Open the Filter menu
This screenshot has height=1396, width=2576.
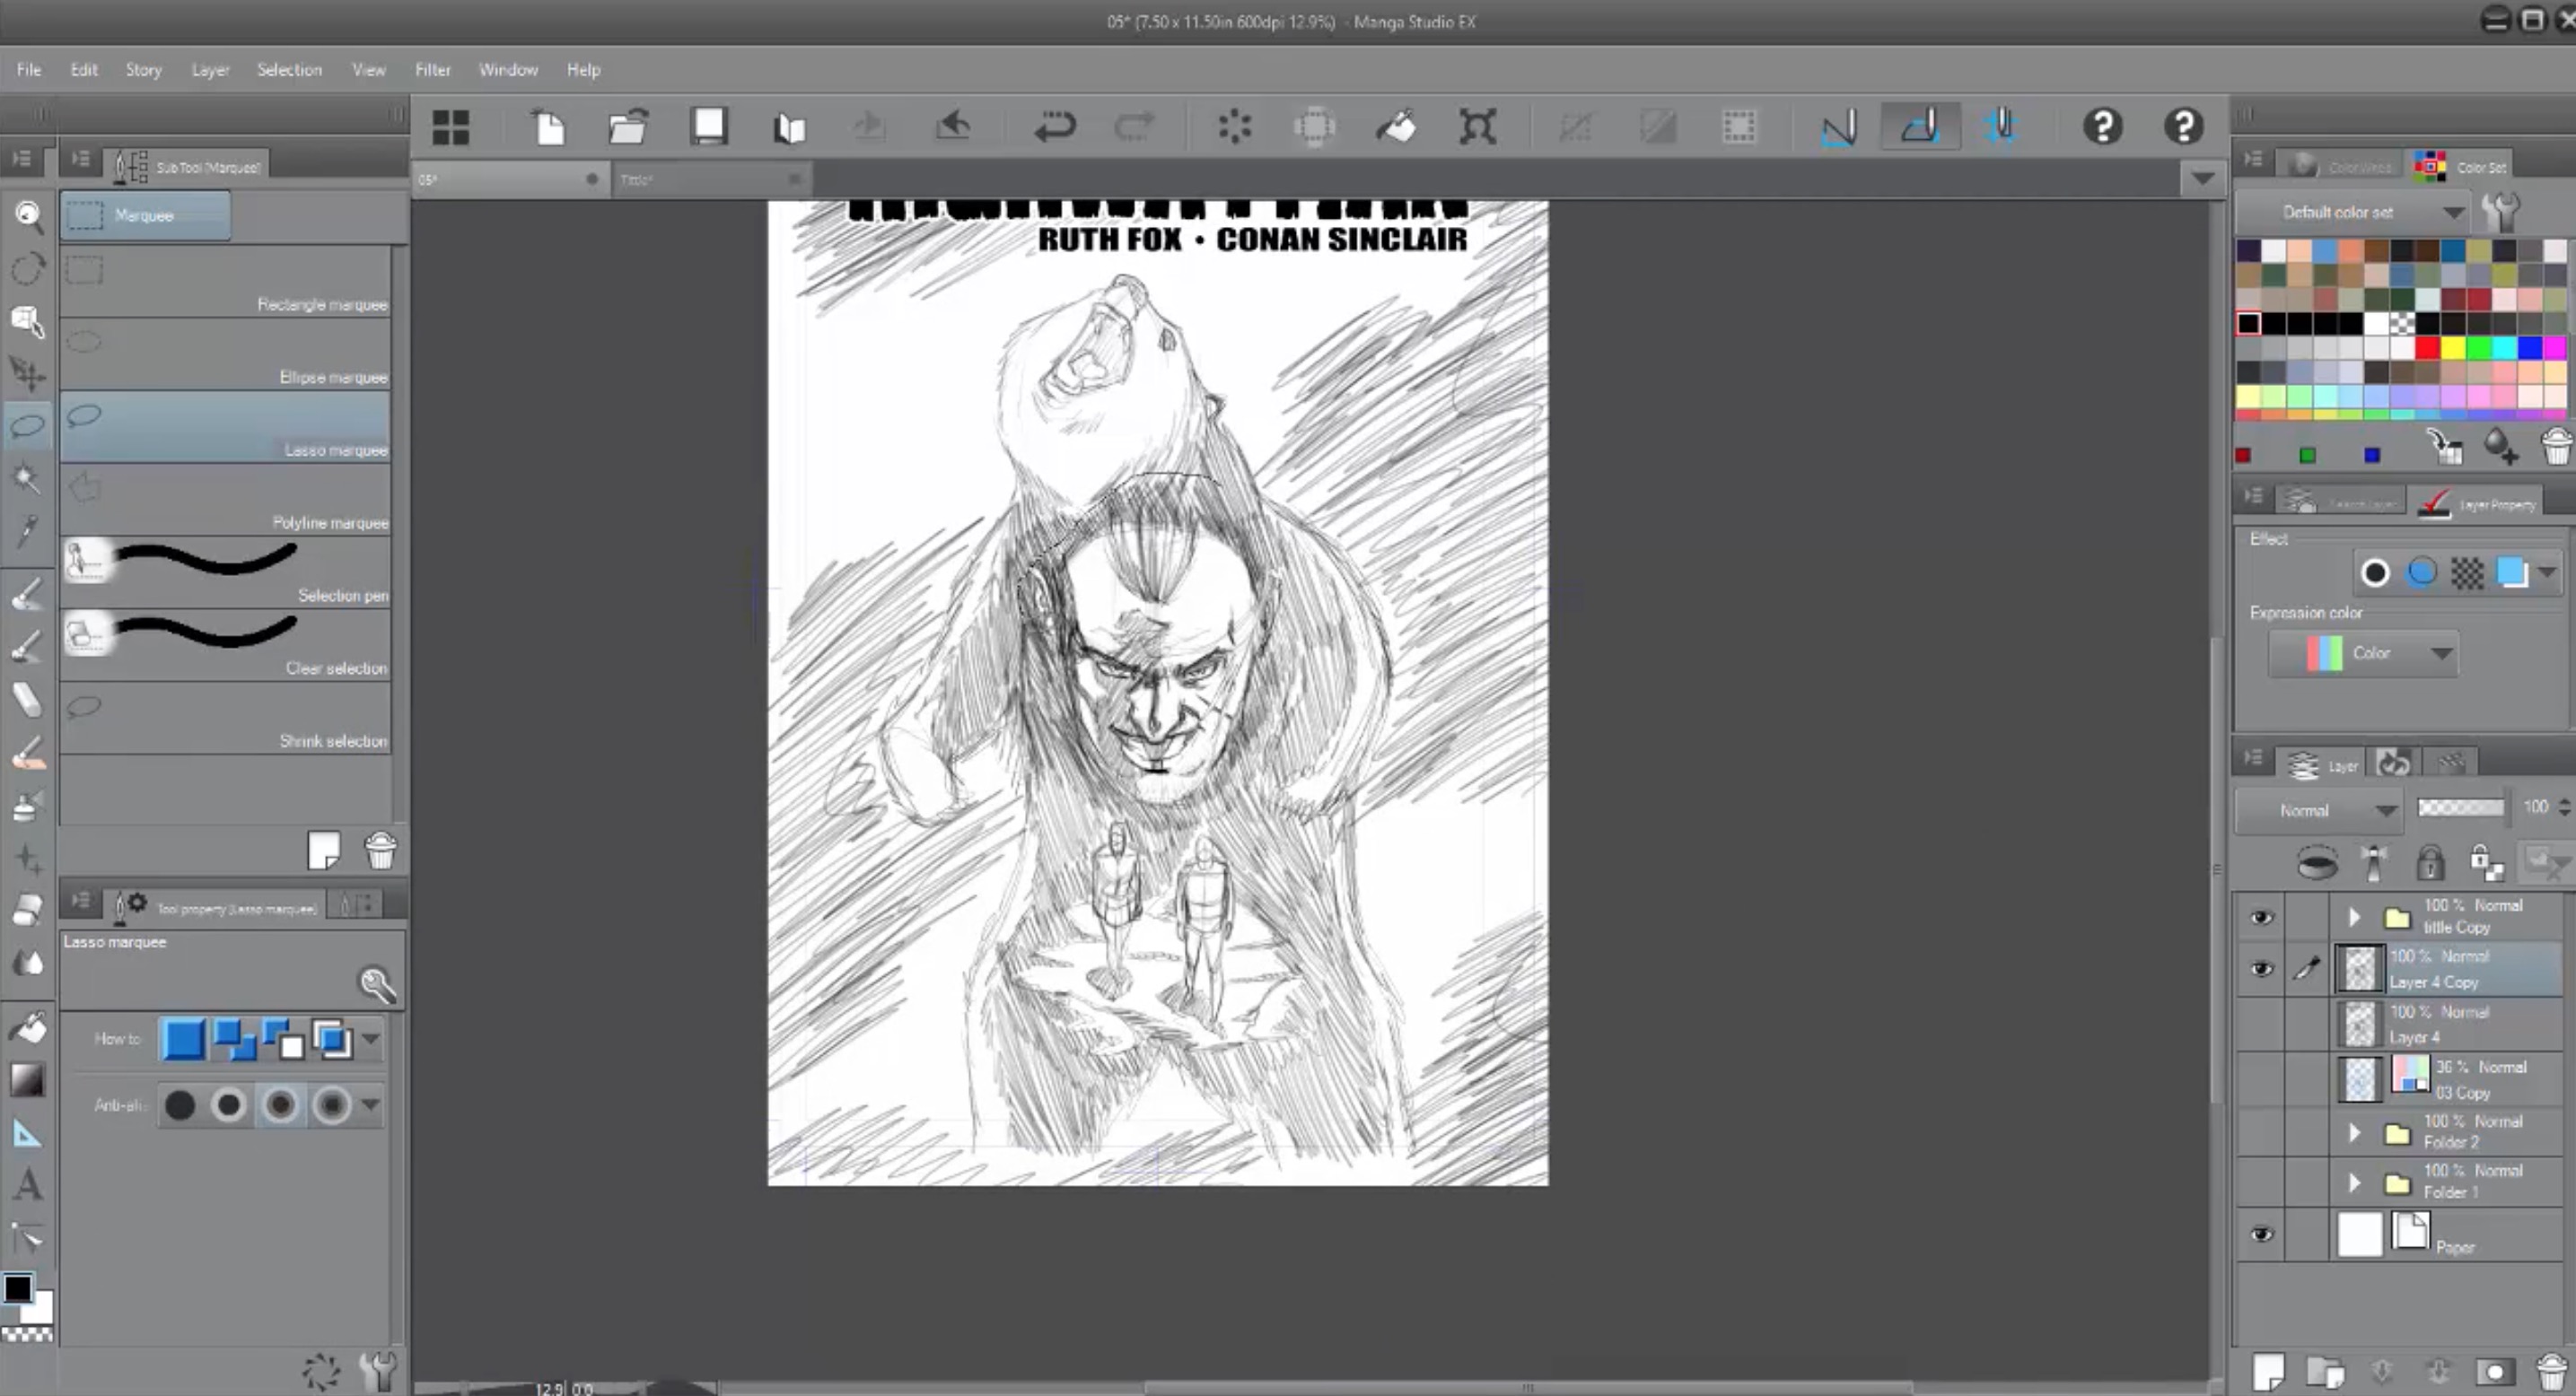tap(433, 70)
